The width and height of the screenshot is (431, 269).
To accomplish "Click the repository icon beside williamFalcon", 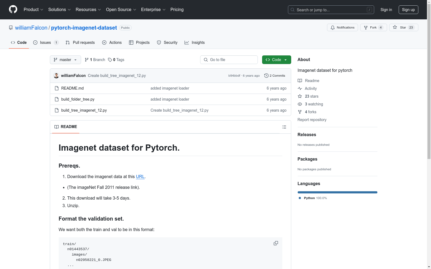I will (11, 28).
